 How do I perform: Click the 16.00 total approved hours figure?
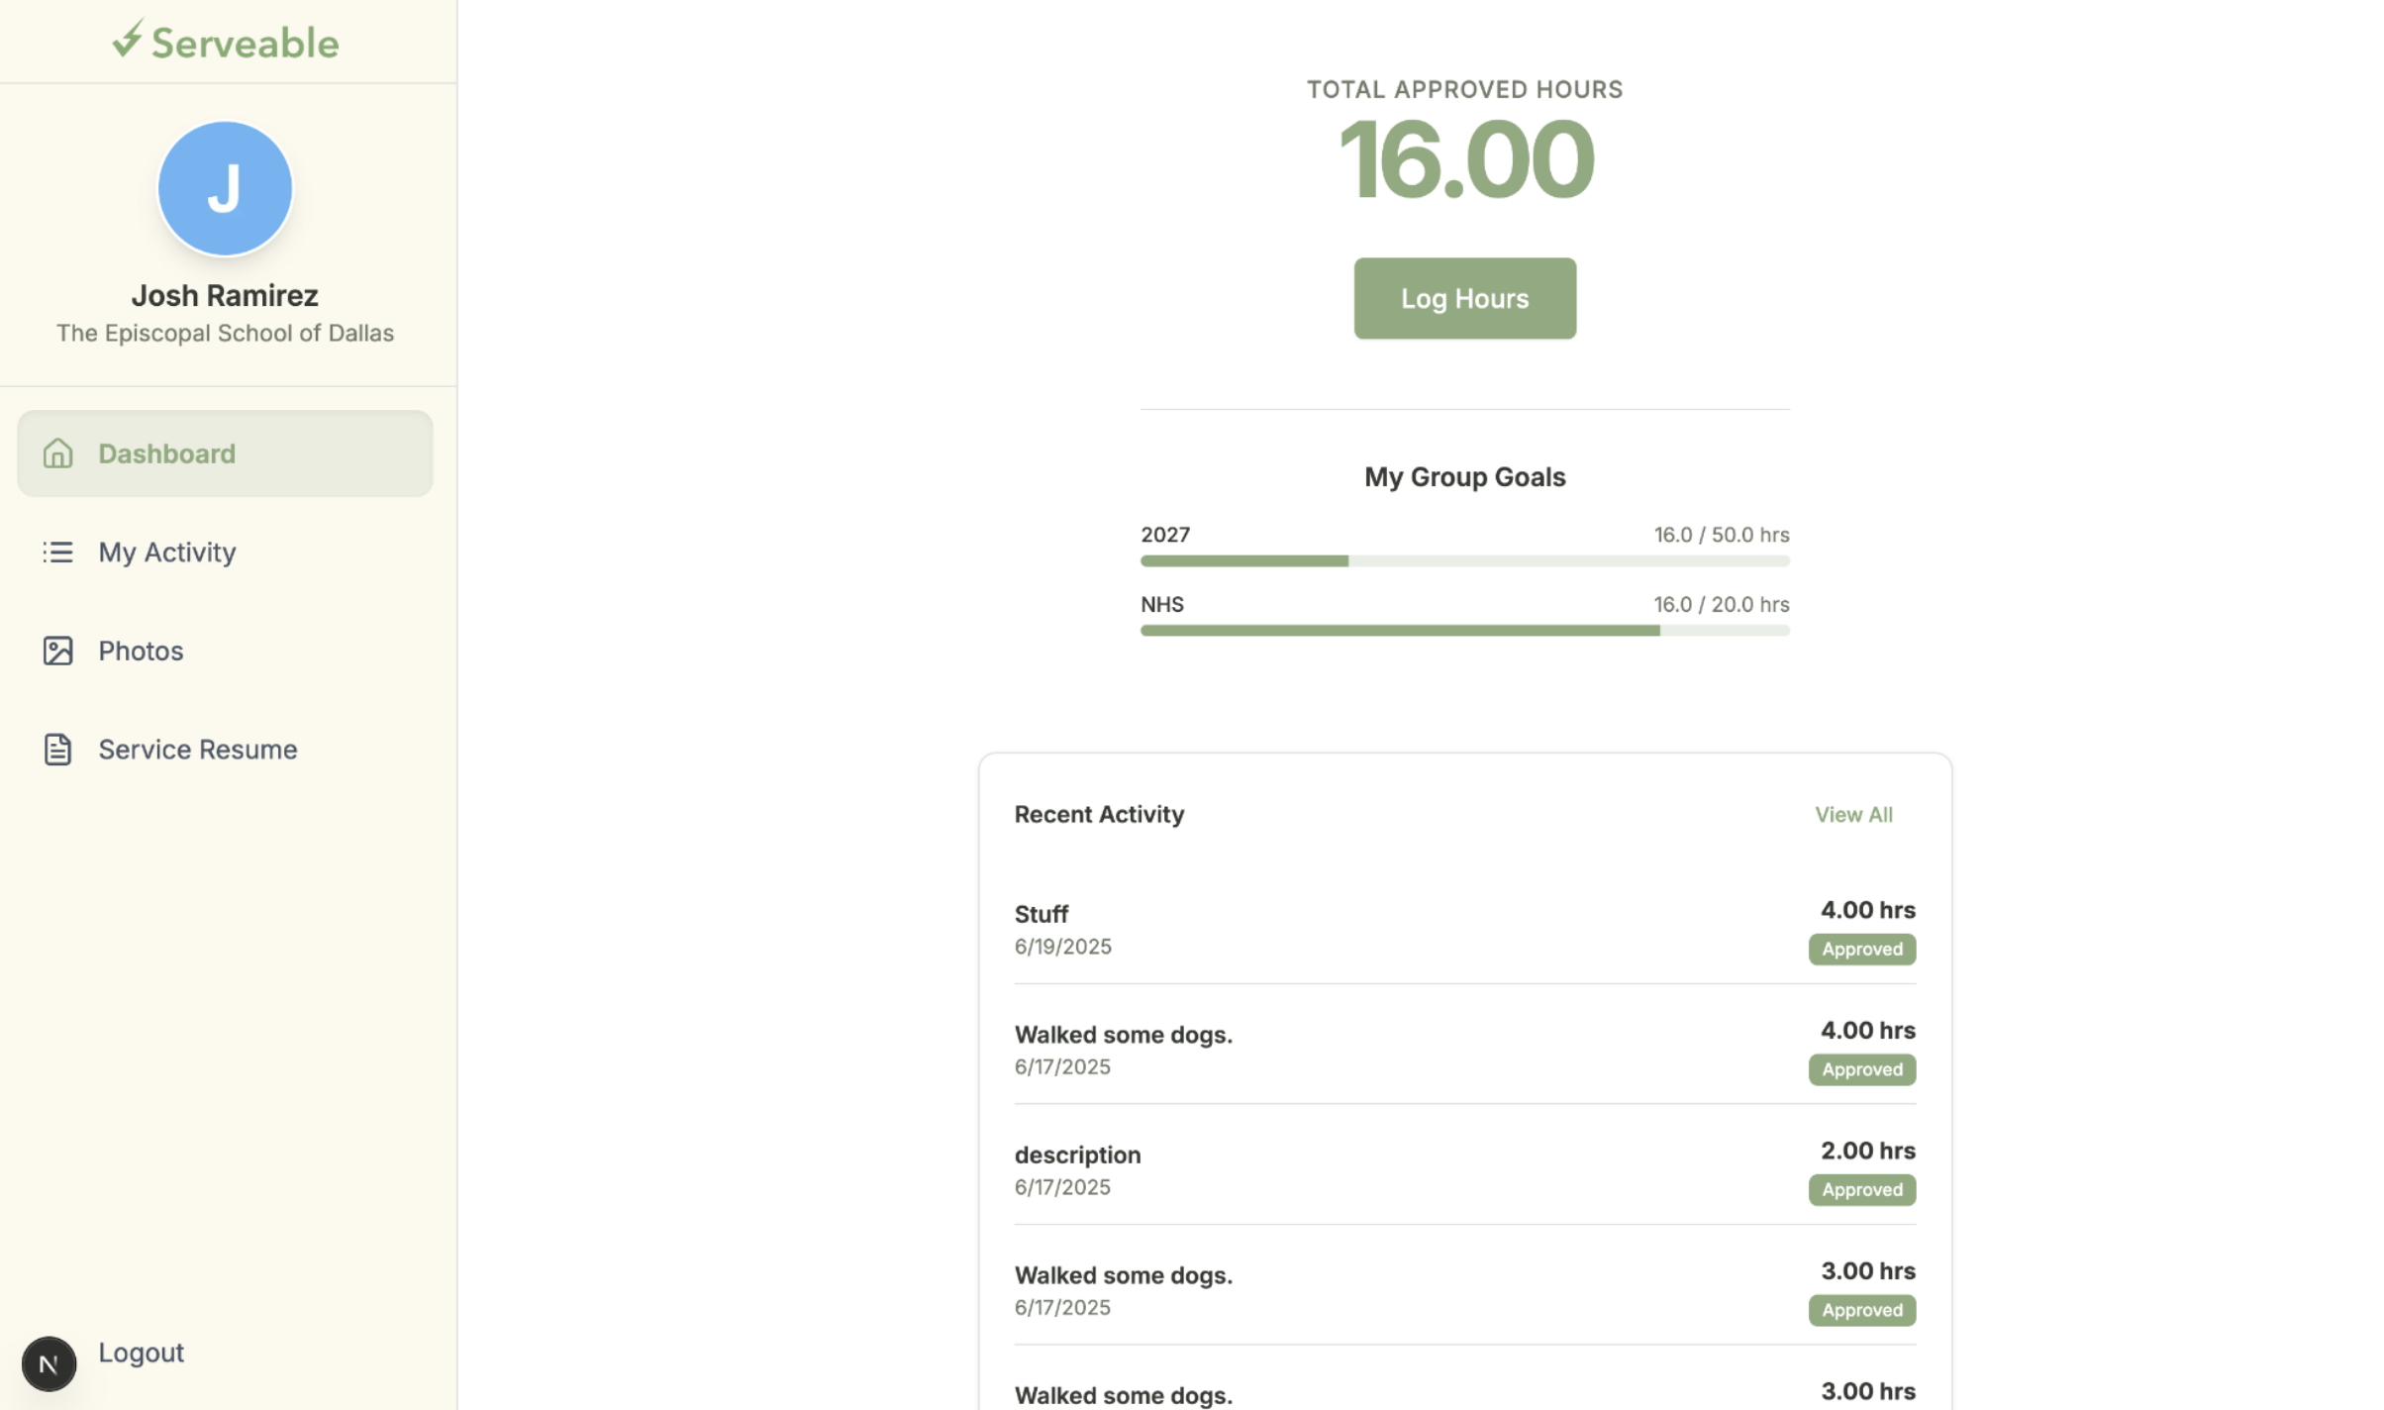[x=1465, y=159]
